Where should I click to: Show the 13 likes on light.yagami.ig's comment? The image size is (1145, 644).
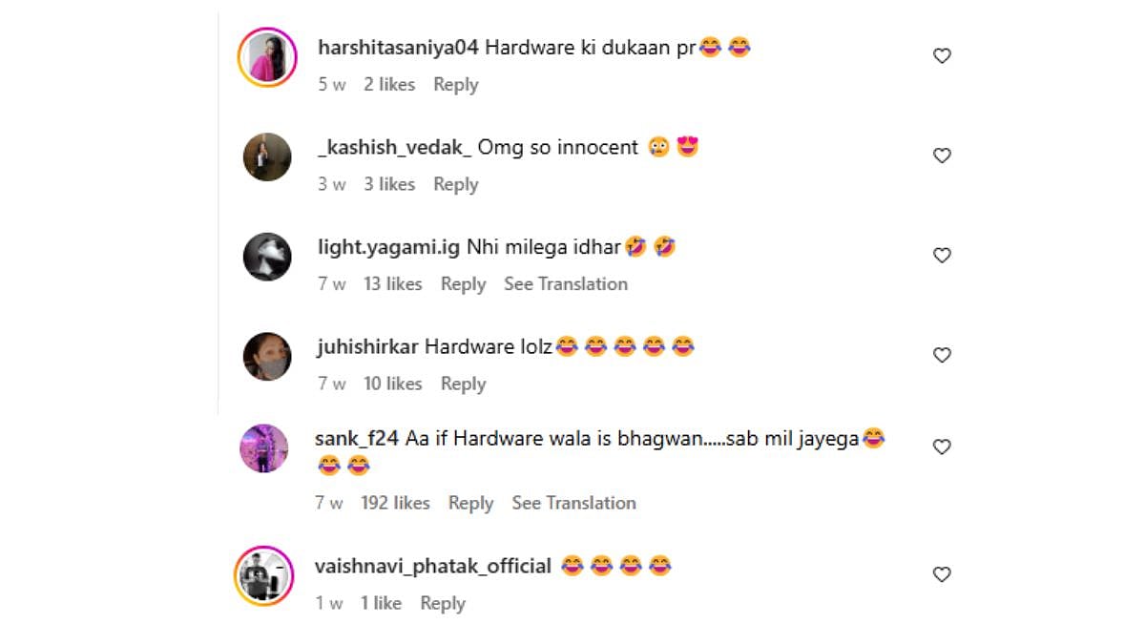point(393,284)
